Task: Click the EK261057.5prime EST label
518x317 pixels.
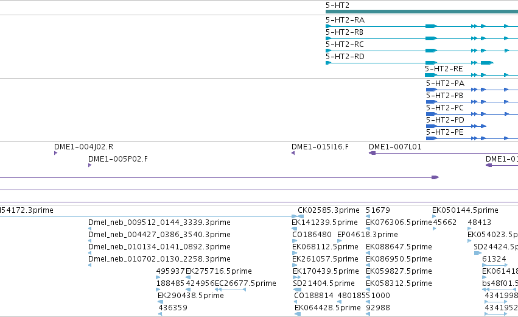Action: click(x=325, y=260)
